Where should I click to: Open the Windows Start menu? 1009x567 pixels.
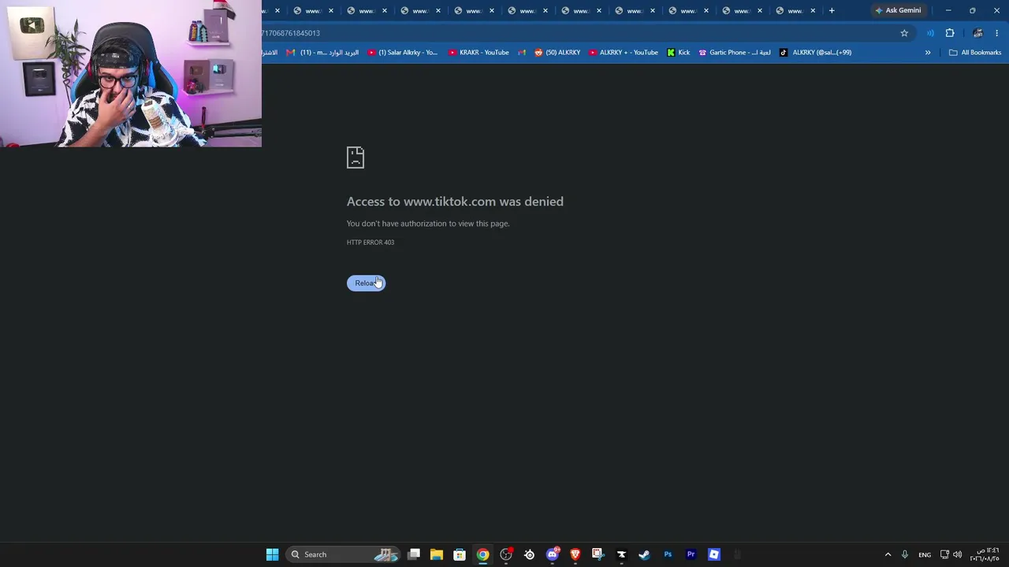(x=272, y=554)
